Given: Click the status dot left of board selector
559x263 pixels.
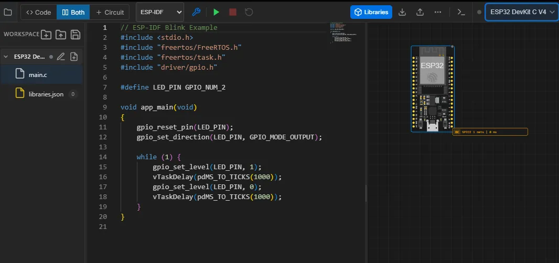Looking at the screenshot, I should [x=479, y=12].
